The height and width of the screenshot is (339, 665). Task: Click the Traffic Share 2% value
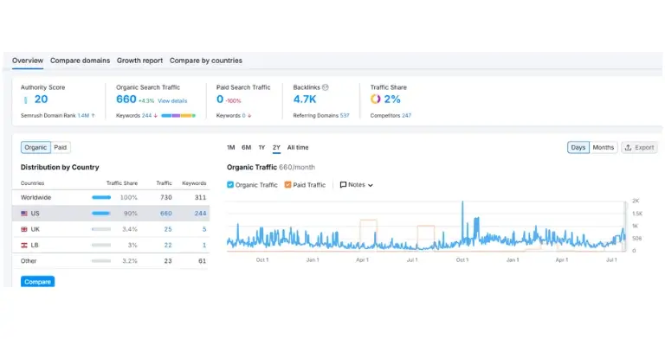click(392, 99)
